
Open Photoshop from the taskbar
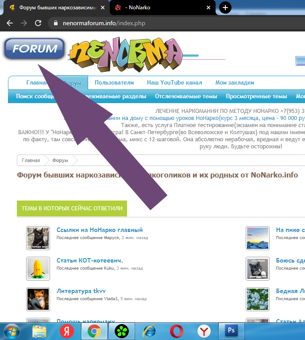tap(231, 331)
